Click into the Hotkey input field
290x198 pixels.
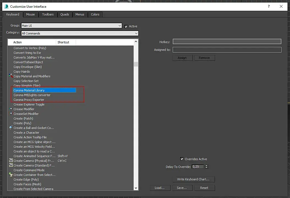tap(227, 41)
